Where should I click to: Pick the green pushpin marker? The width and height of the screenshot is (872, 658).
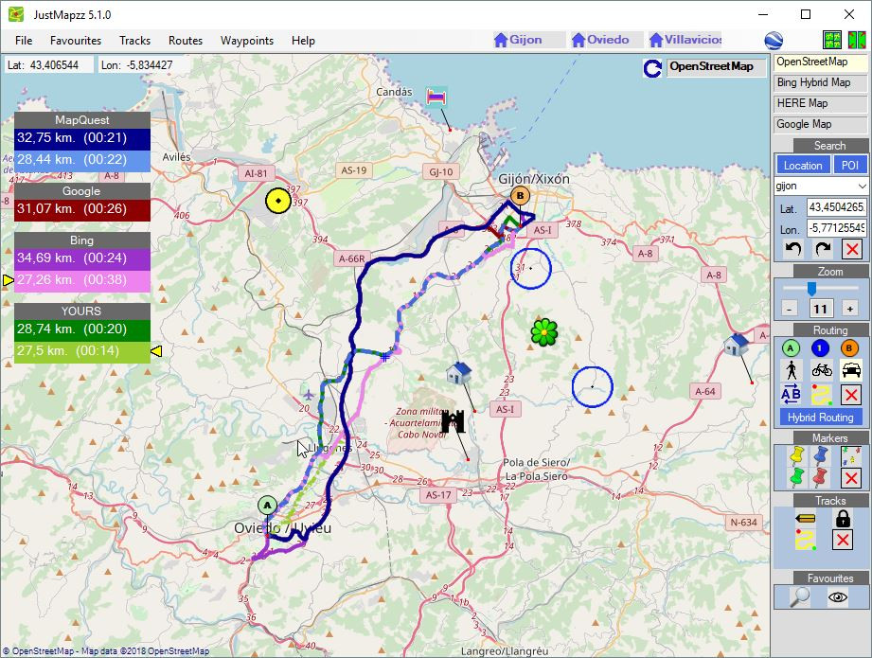pos(797,477)
